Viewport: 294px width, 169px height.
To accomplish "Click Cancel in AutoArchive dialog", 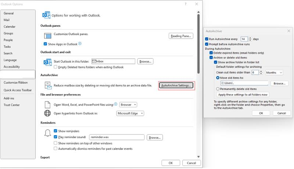I will click(x=282, y=113).
